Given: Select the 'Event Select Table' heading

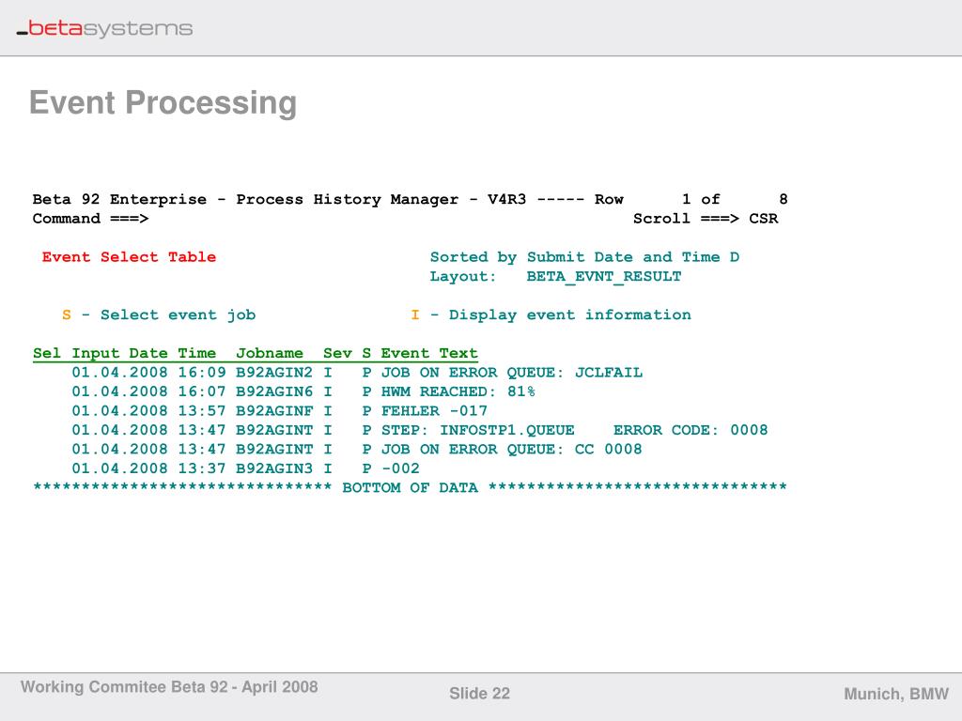Looking at the screenshot, I should click(x=129, y=257).
